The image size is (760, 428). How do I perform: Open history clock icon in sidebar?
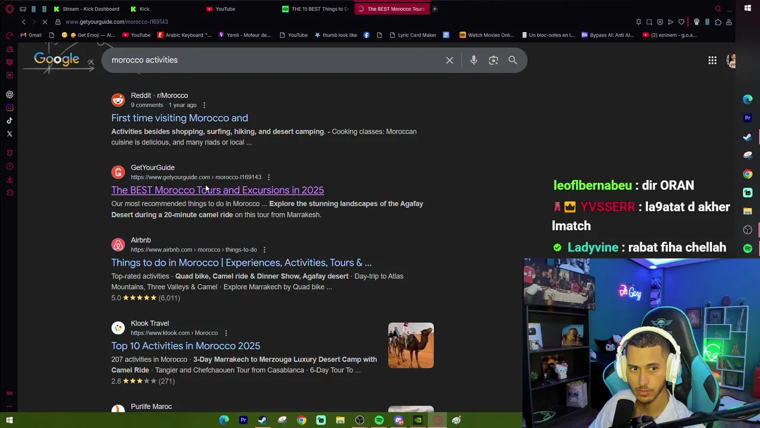pyautogui.click(x=9, y=166)
